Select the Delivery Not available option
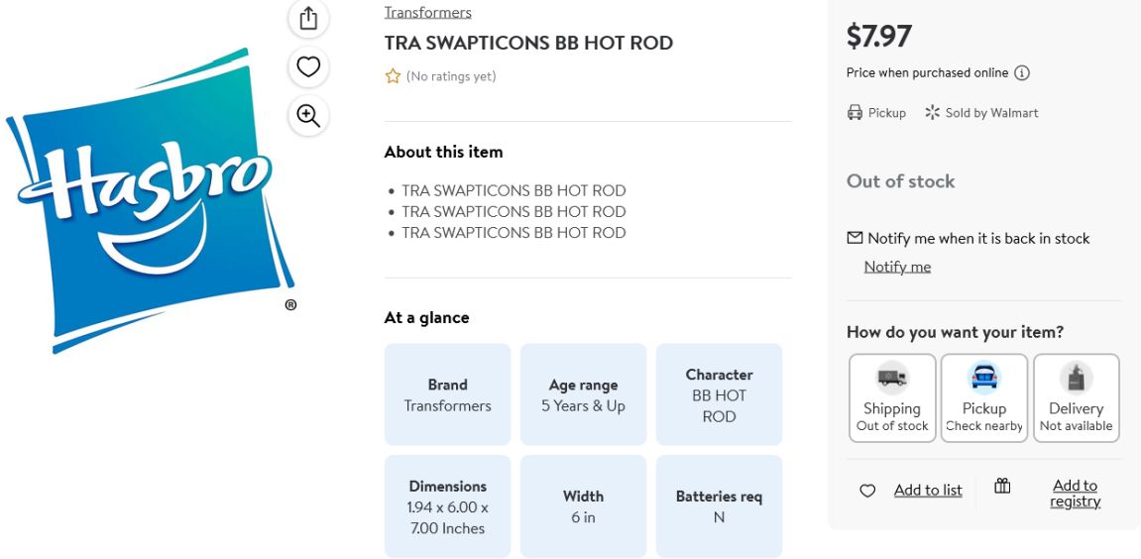The image size is (1141, 559). 1077,398
